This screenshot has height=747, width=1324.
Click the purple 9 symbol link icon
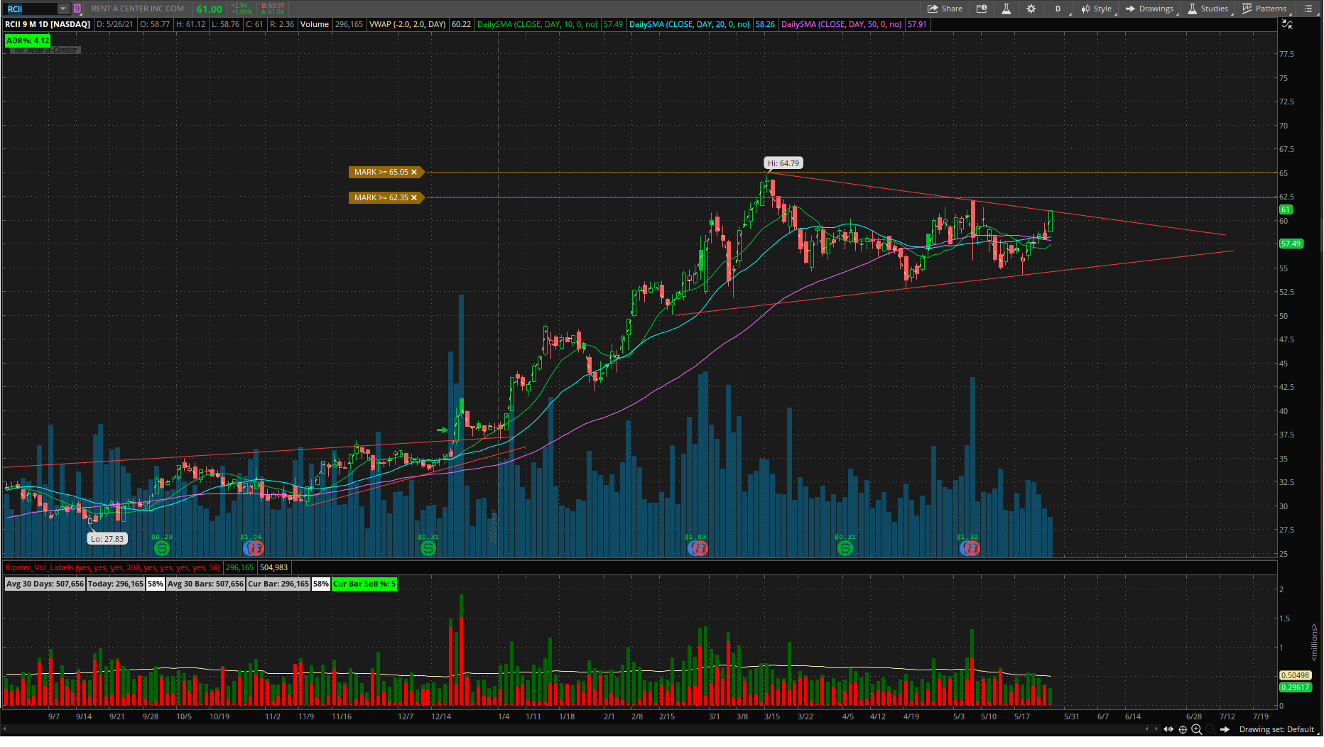tap(77, 9)
